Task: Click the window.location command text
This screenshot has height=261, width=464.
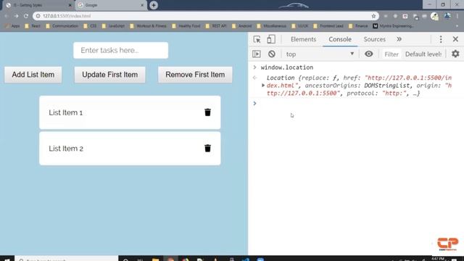Action: pyautogui.click(x=287, y=67)
